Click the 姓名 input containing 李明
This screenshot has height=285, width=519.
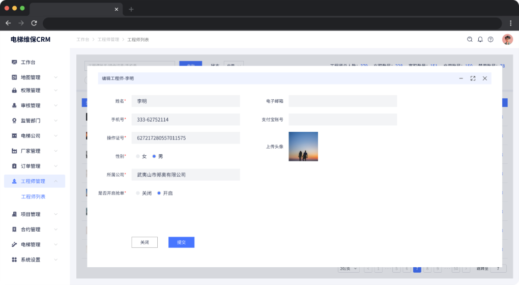(x=186, y=101)
